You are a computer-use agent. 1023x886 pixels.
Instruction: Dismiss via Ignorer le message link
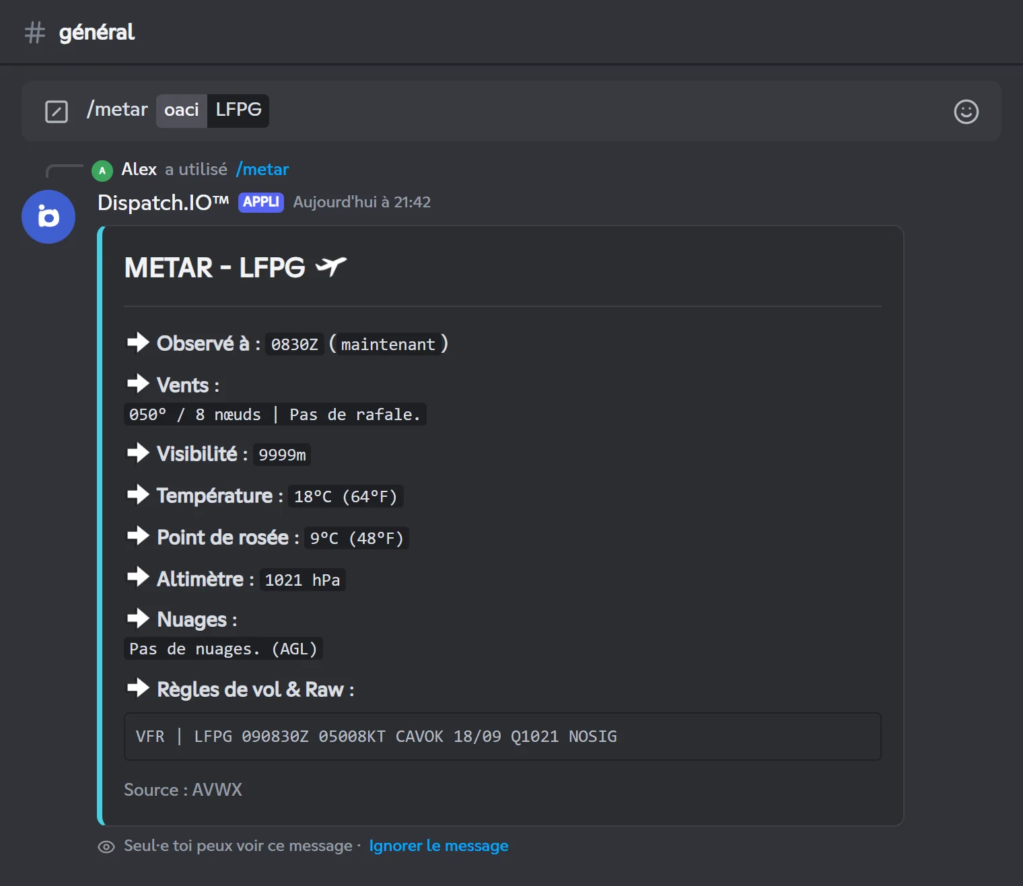439,846
